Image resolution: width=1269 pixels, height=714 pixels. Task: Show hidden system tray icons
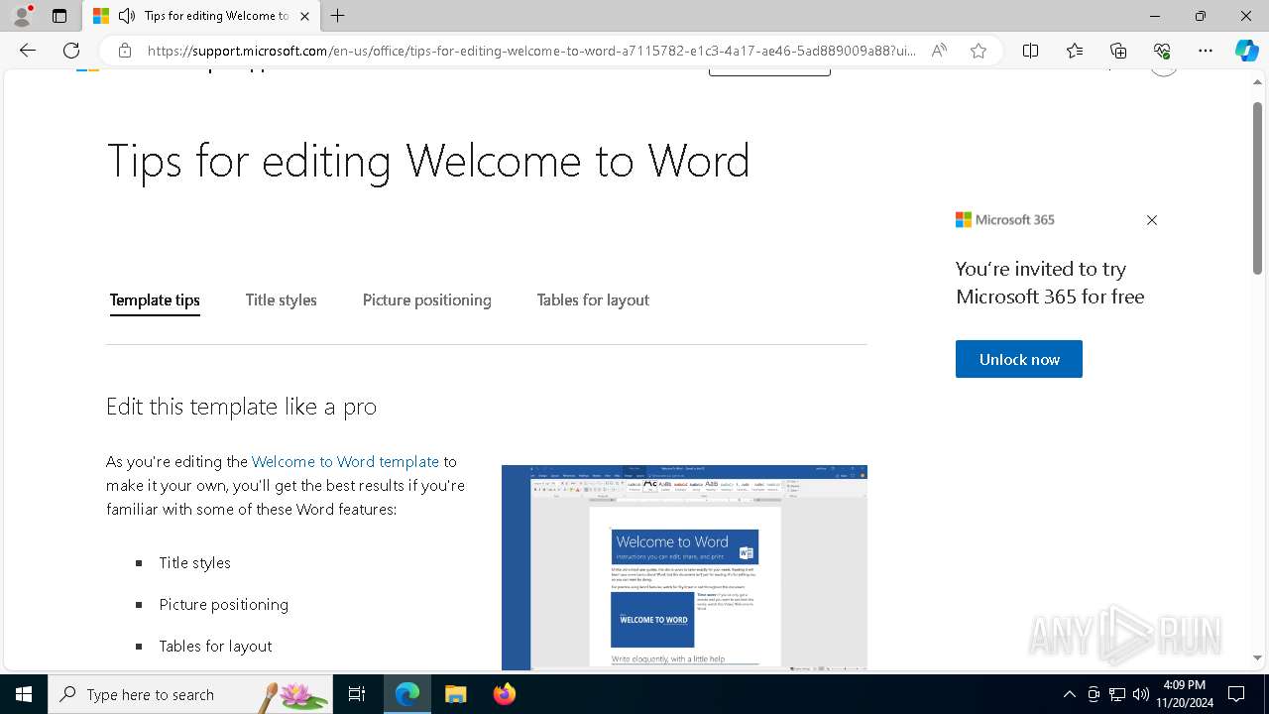[1069, 694]
